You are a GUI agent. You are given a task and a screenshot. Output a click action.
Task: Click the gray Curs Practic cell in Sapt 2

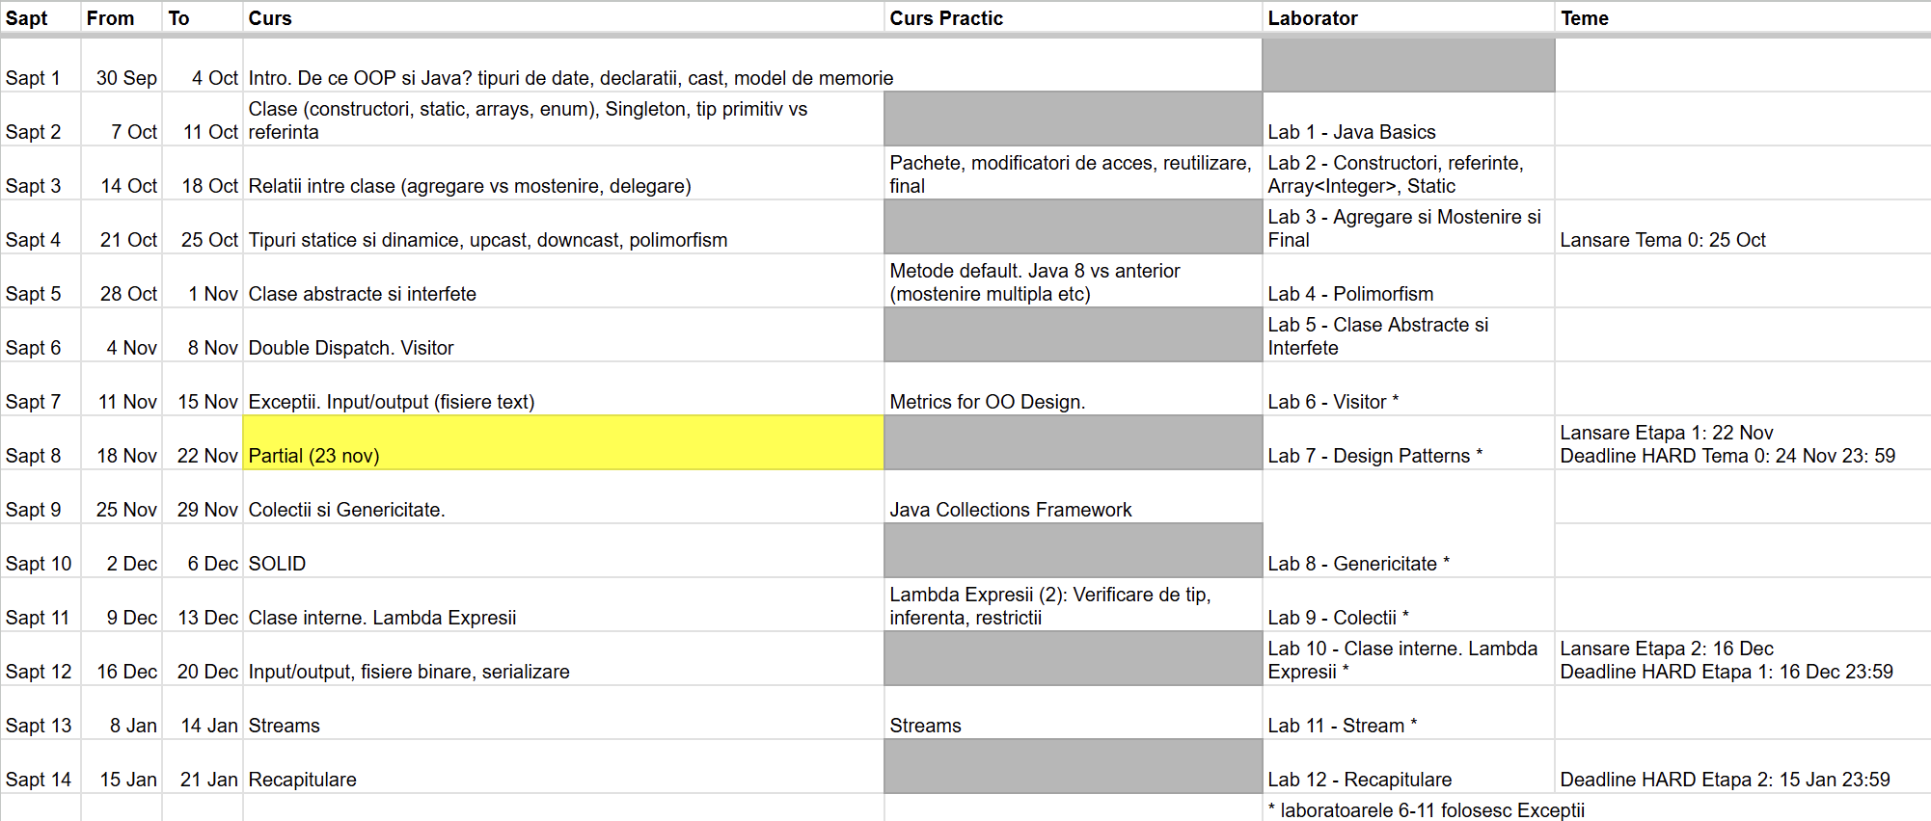click(1073, 119)
